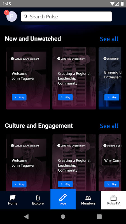Tap the magnifier icon in search bar

coord(25,17)
